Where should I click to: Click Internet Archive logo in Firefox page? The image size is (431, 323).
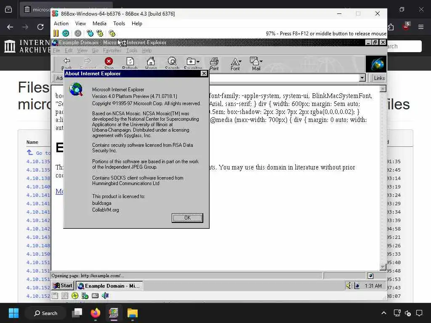[27, 46]
